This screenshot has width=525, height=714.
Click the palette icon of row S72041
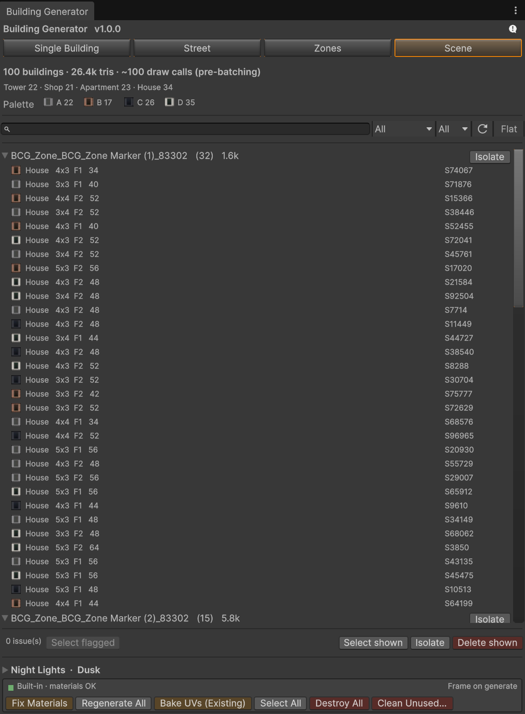(x=16, y=240)
